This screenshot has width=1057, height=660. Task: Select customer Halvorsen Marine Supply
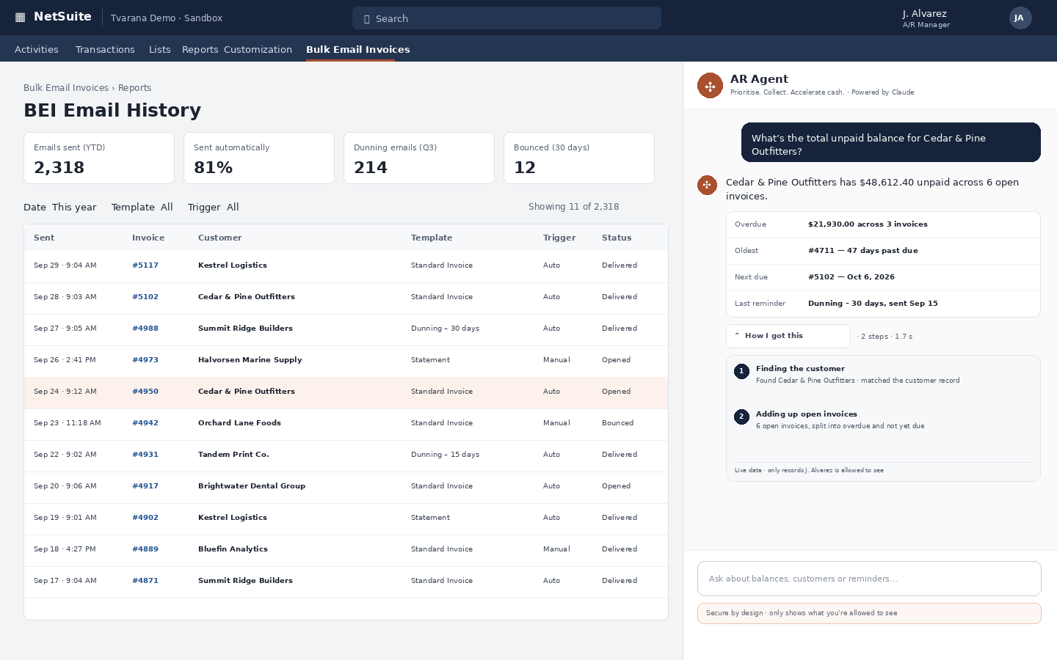coord(250,360)
